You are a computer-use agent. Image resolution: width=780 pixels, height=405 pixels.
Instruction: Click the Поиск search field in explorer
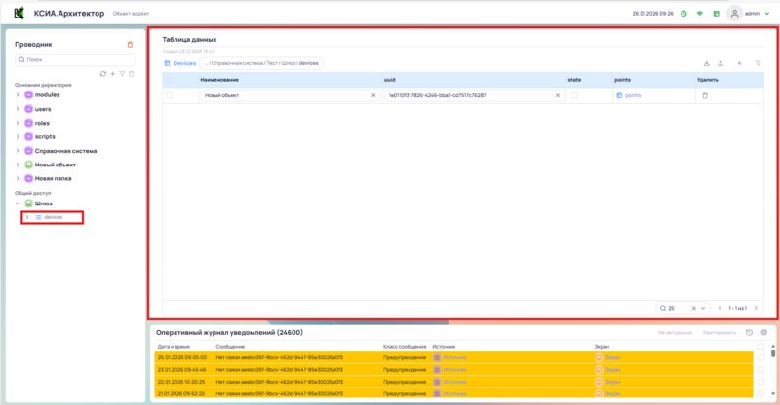[75, 60]
